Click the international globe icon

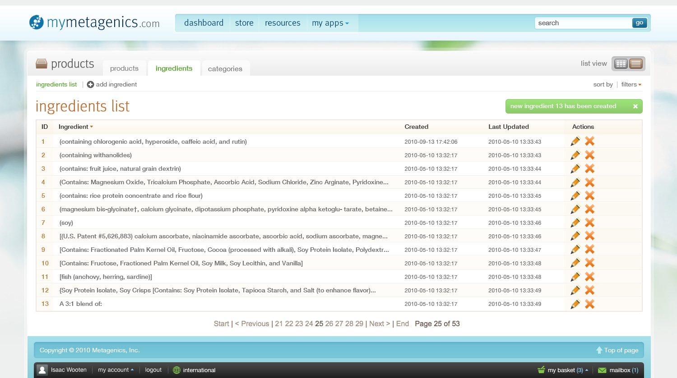176,370
